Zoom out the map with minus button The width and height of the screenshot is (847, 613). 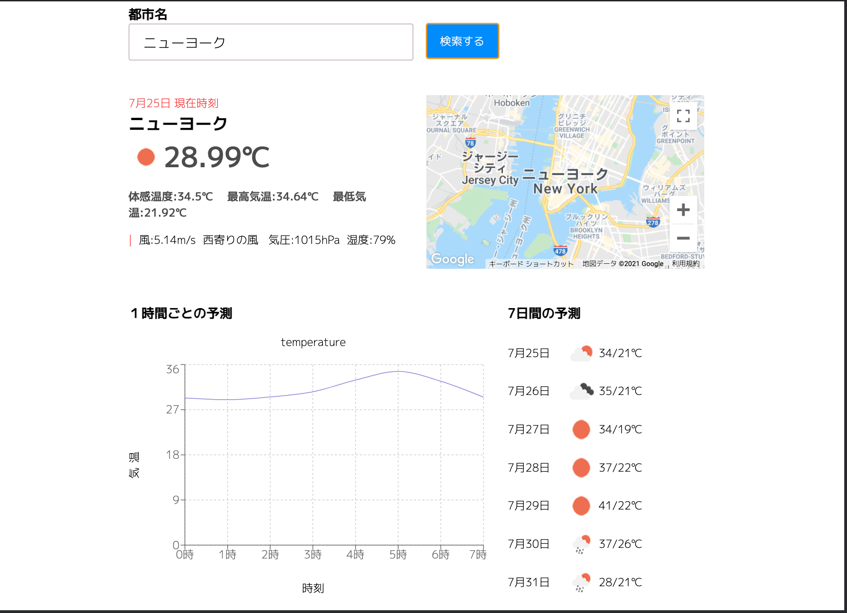683,238
